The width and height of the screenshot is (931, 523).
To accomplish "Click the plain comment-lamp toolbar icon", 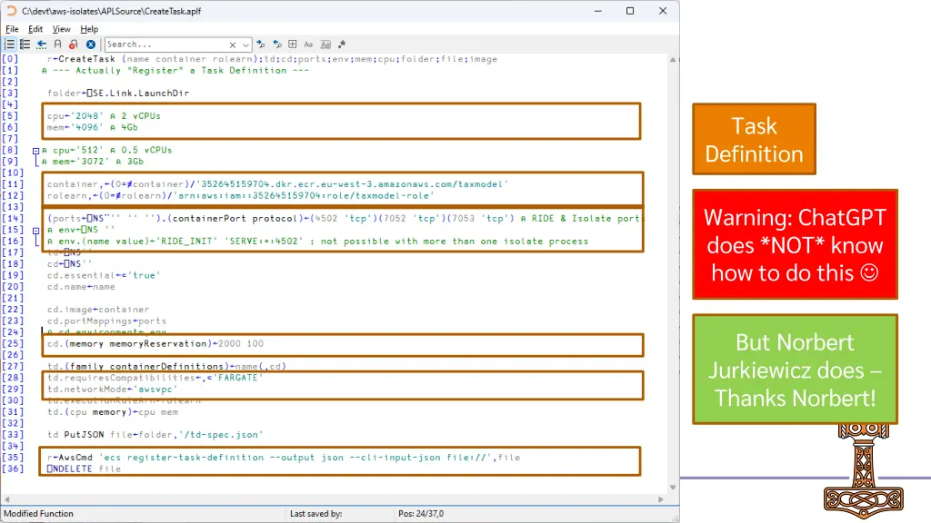I will point(57,44).
